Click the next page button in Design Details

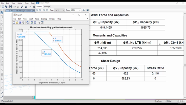click(44, 10)
